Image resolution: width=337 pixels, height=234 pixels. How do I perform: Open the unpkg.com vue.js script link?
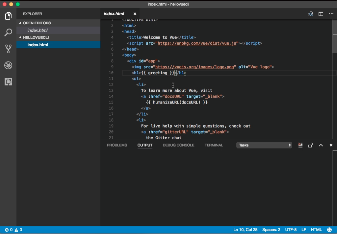click(197, 43)
